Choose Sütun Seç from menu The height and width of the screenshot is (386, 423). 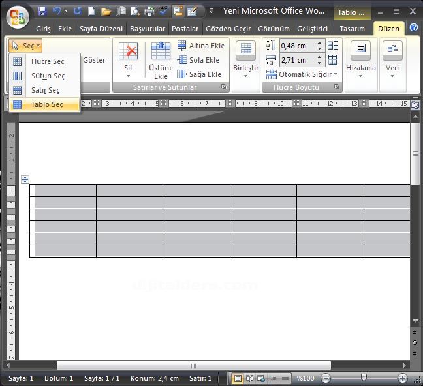click(45, 76)
